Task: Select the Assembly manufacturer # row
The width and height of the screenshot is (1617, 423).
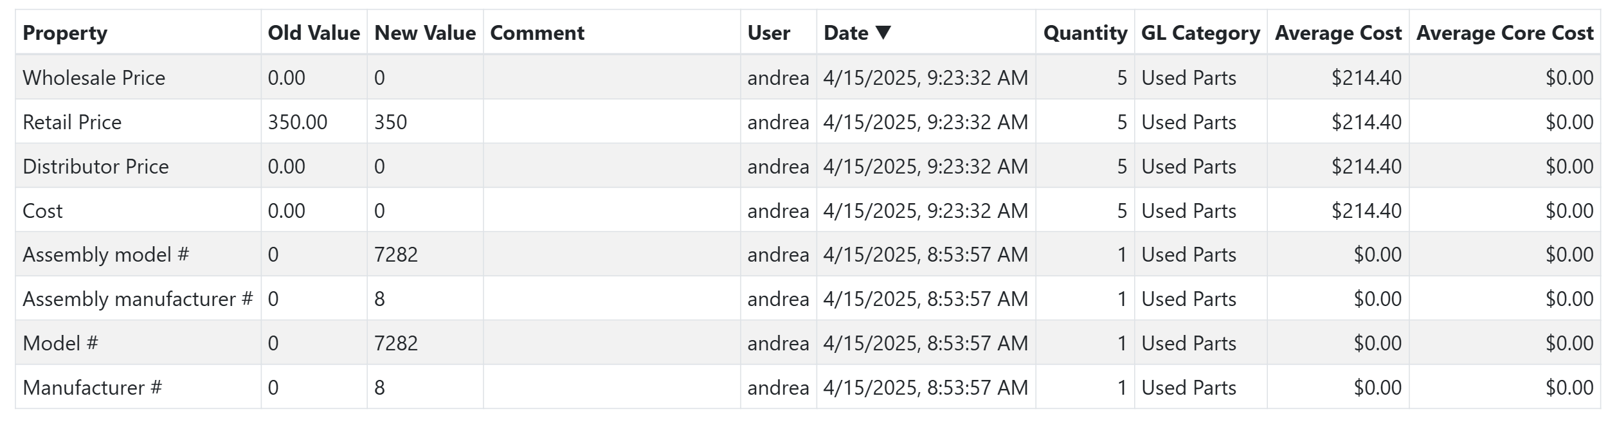Action: [x=138, y=299]
